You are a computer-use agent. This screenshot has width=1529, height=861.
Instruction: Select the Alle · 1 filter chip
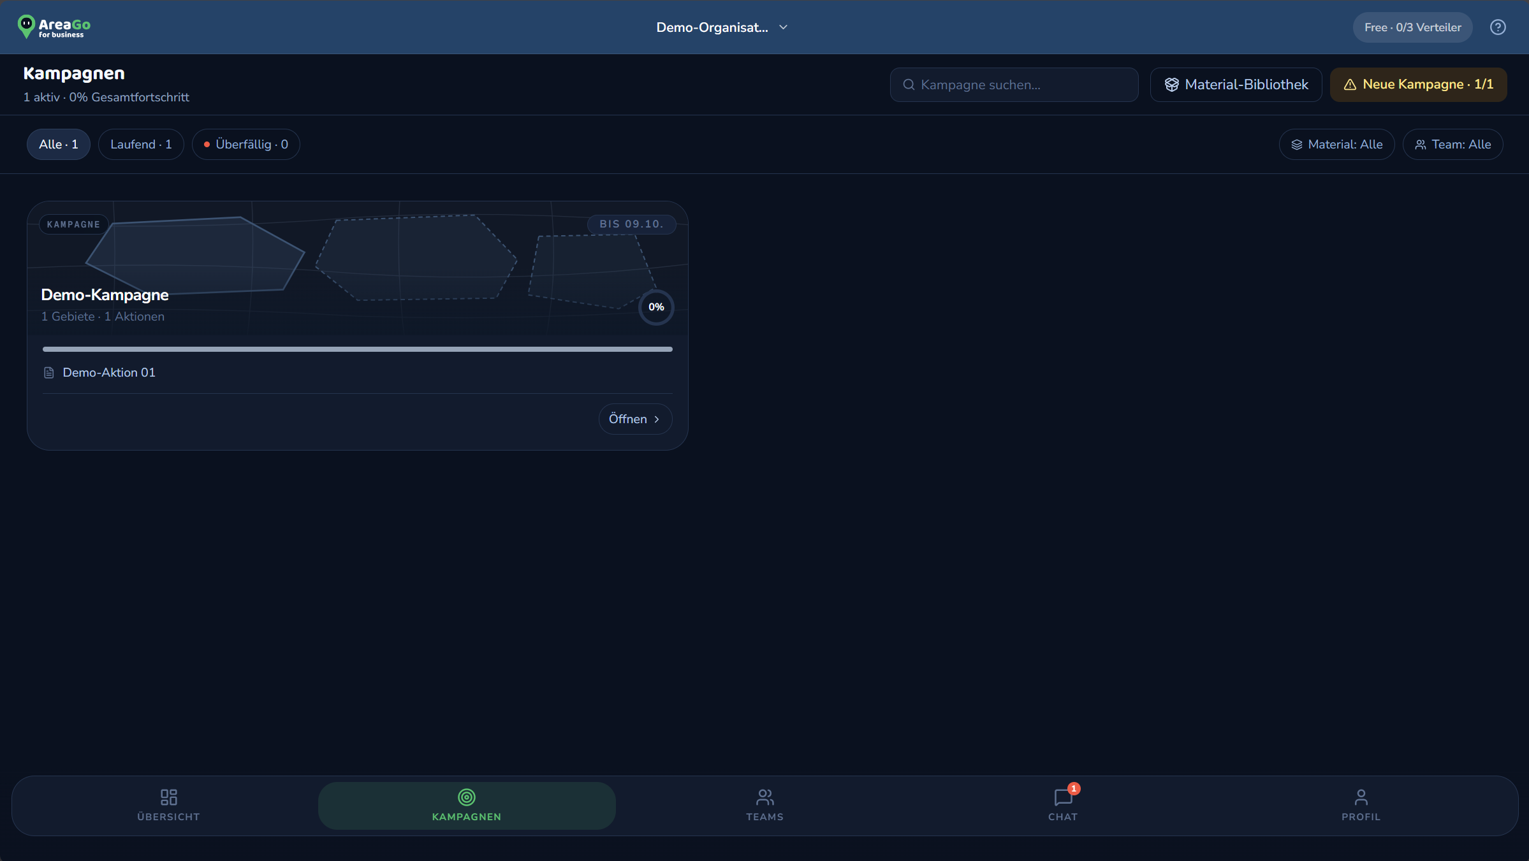(x=58, y=145)
